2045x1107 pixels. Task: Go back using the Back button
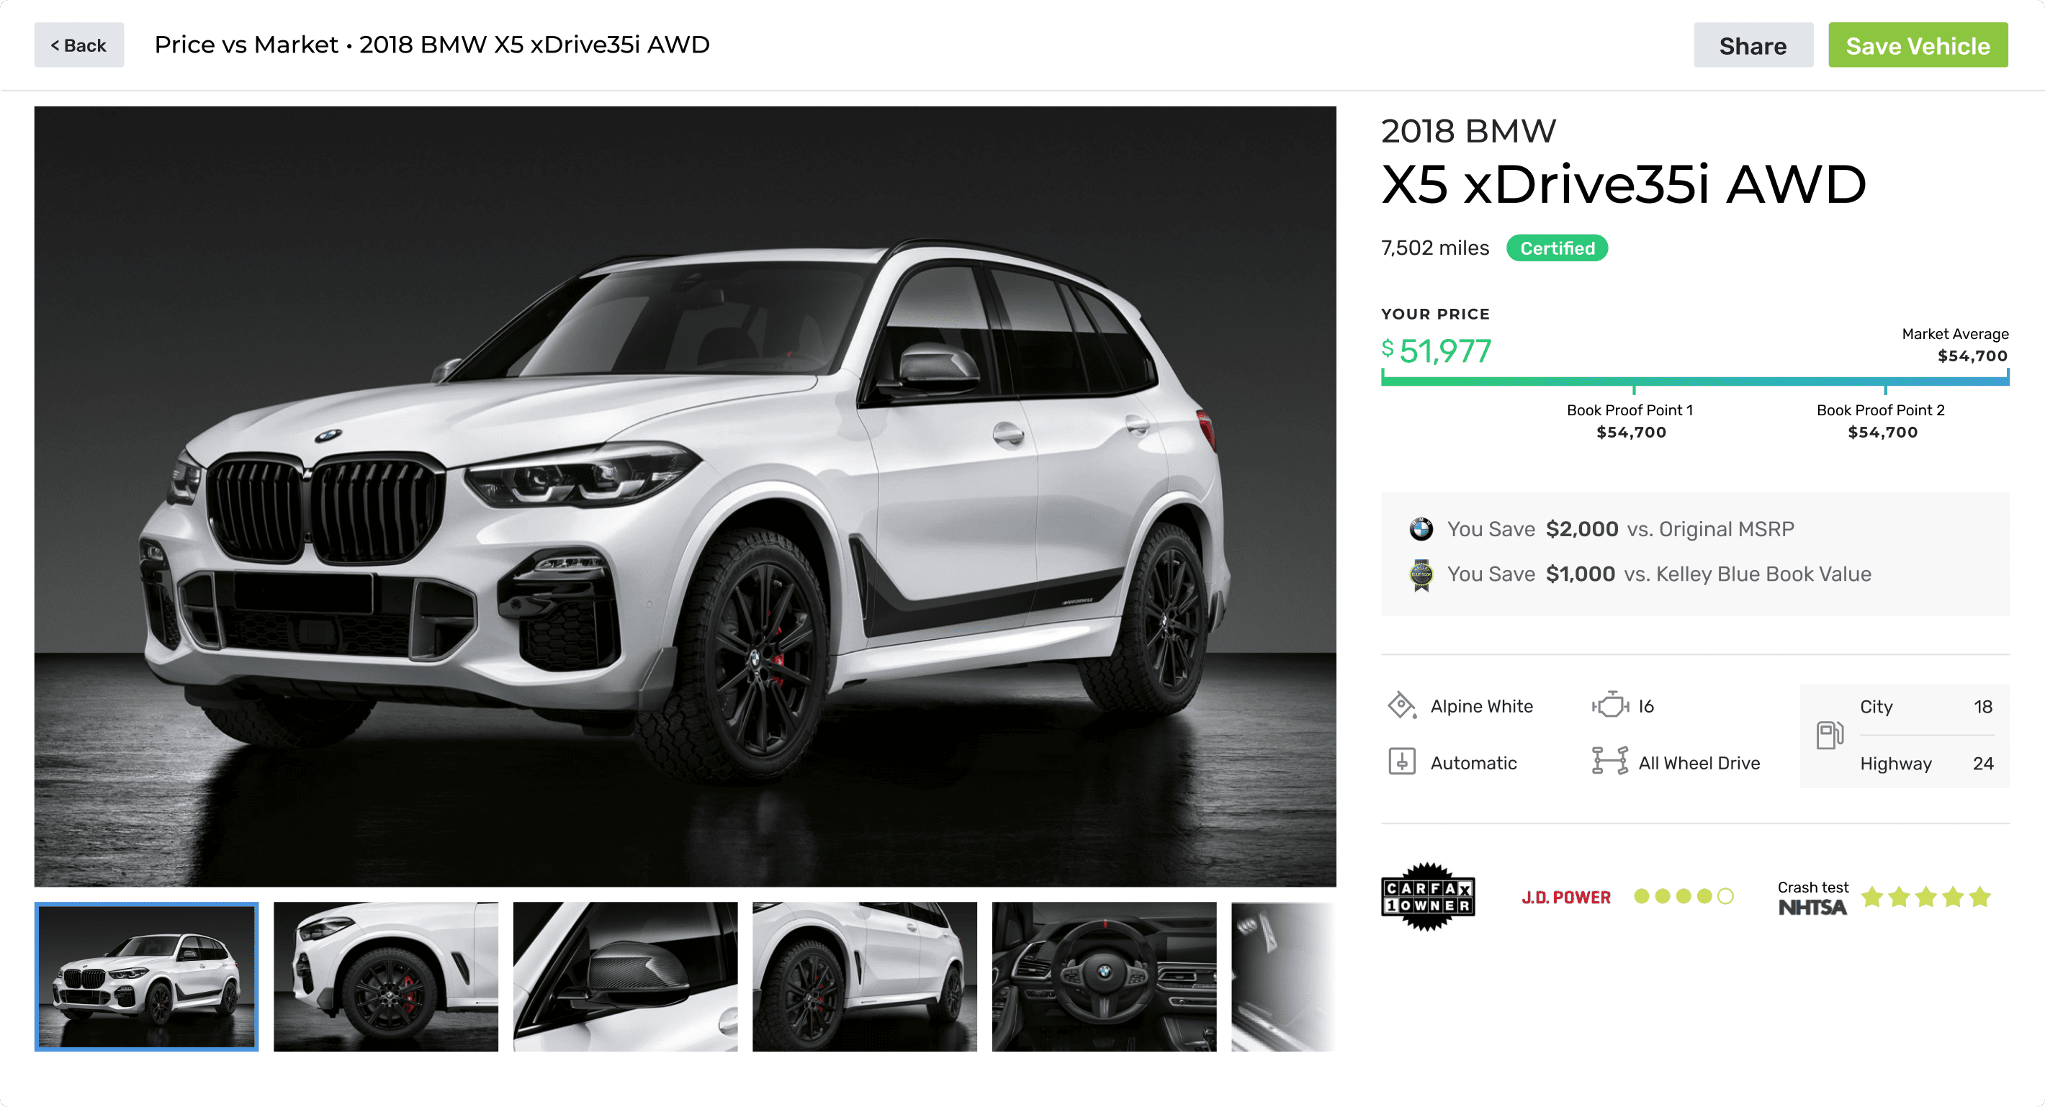78,45
